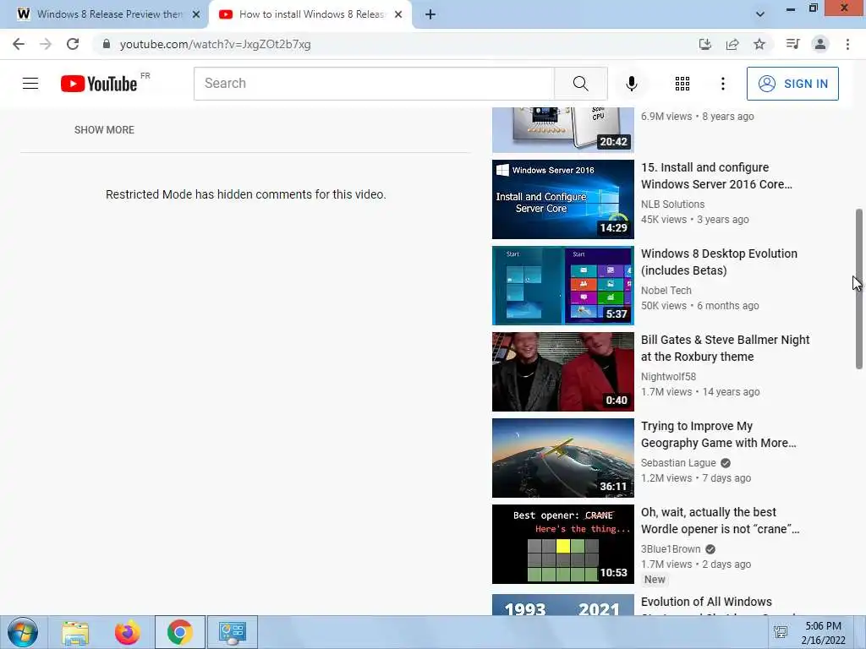Click title 'Windows 8 Desktop Evolution (includes Betas)'

click(719, 262)
